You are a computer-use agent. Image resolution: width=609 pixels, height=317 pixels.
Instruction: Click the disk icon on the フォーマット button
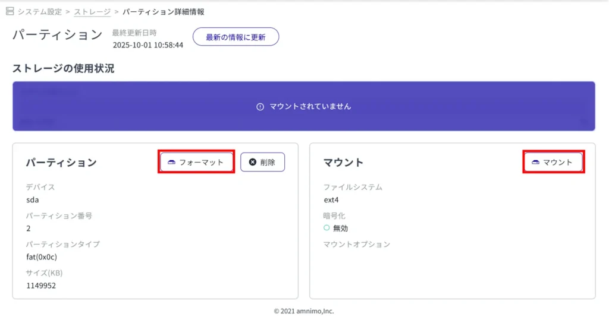point(171,162)
